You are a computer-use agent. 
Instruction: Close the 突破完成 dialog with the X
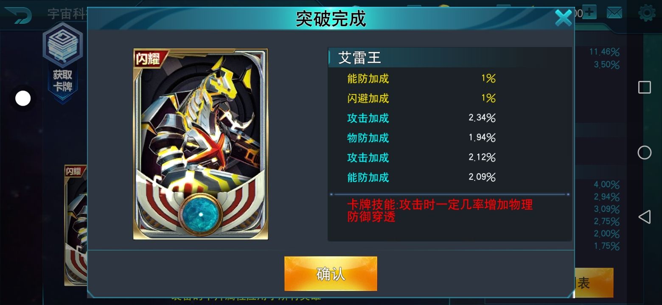click(x=564, y=18)
